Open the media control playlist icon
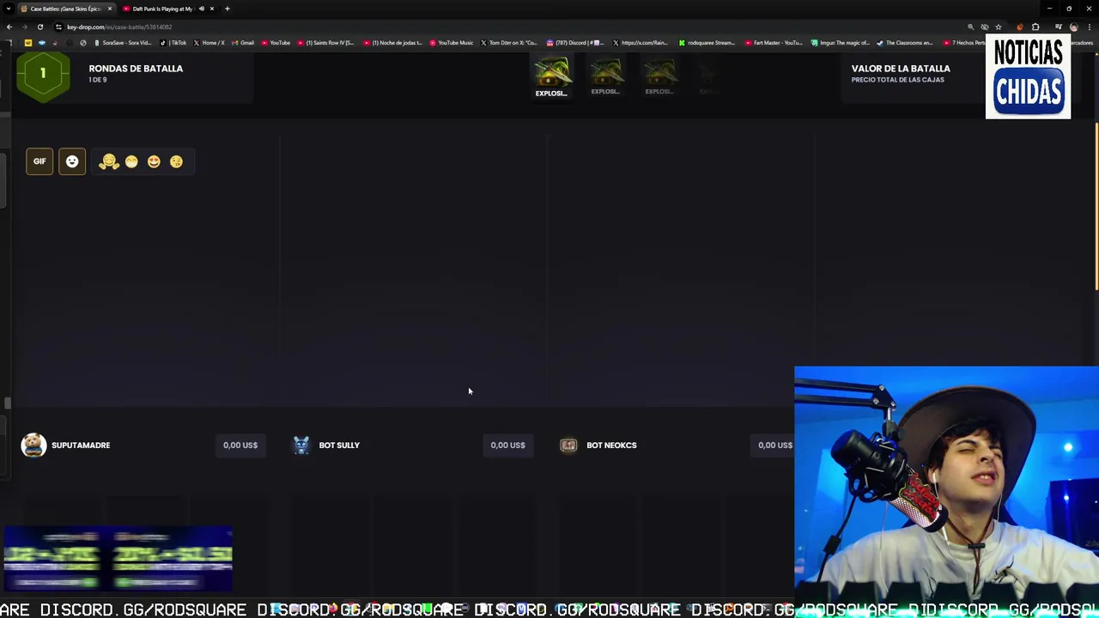The height and width of the screenshot is (618, 1099). (1058, 27)
